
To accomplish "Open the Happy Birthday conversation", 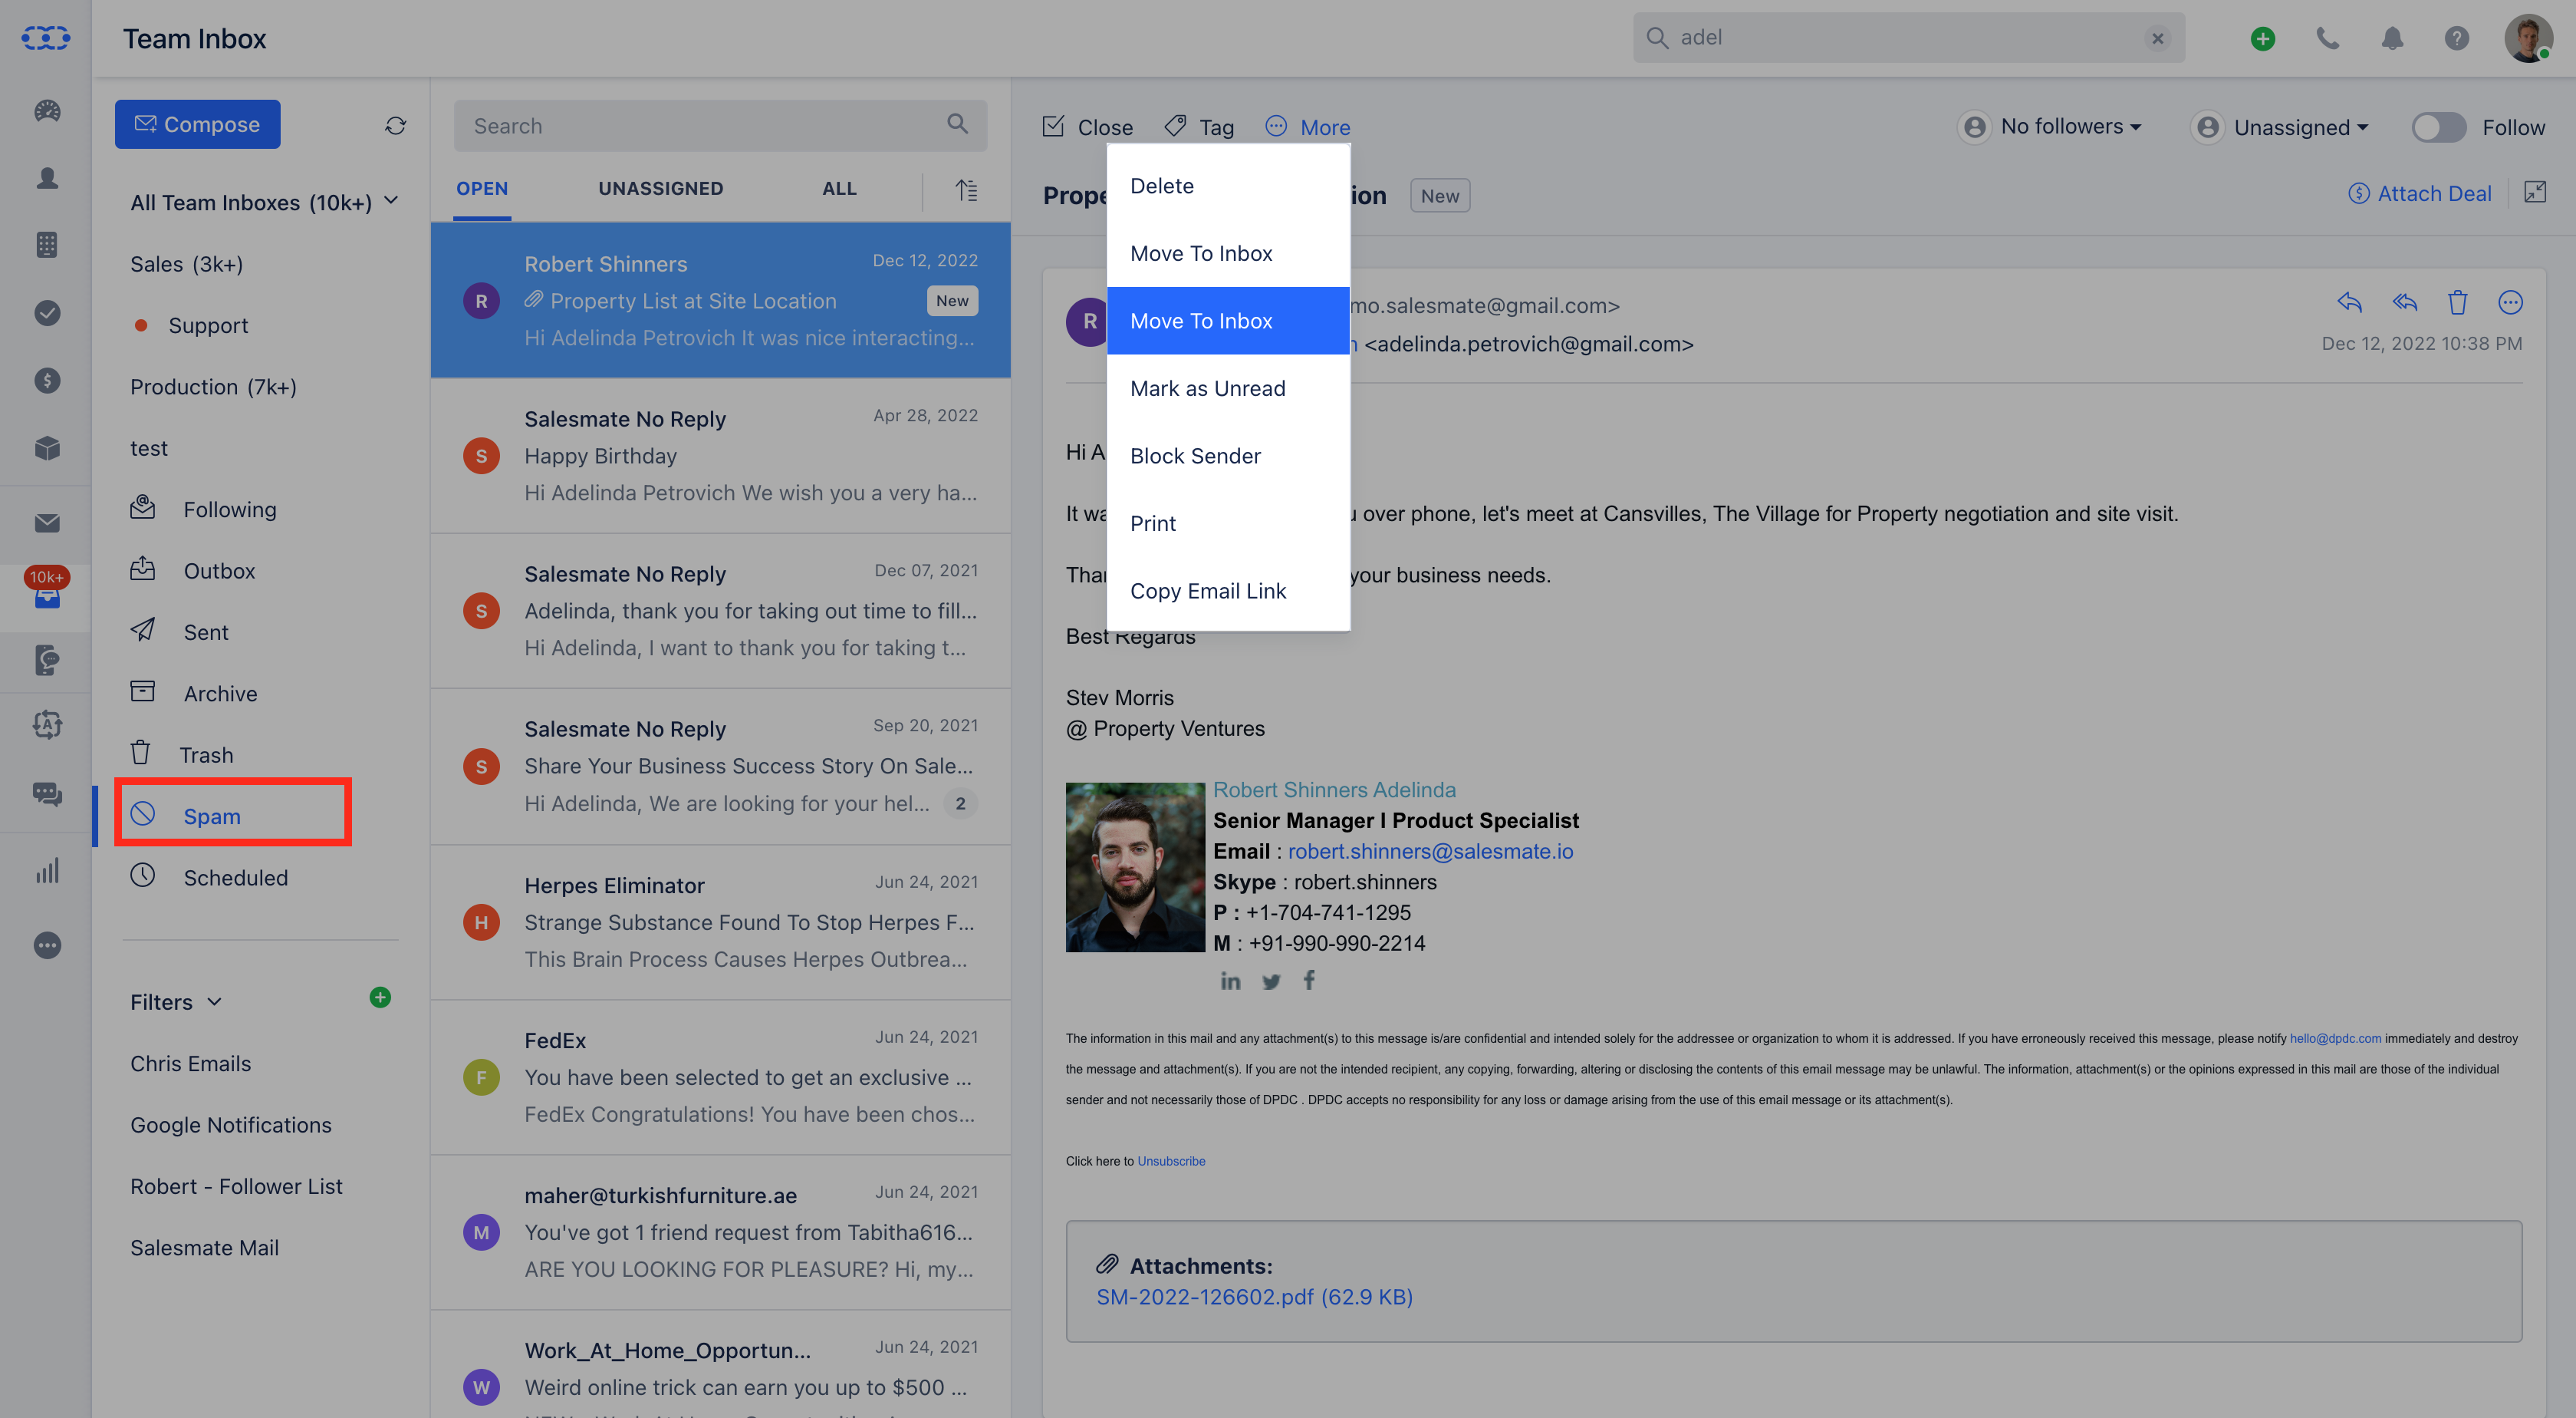I will pyautogui.click(x=720, y=455).
